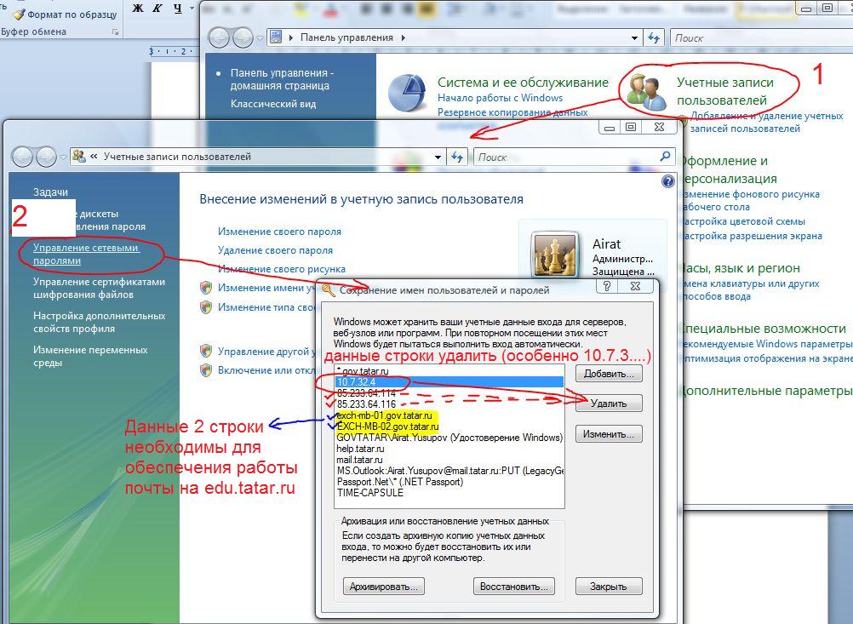853x624 pixels.
Task: Open 'Система и ее обслуживание' category
Action: (523, 82)
